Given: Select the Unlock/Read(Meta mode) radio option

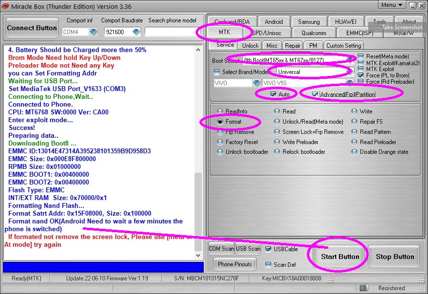Looking at the screenshot, I should tap(277, 122).
